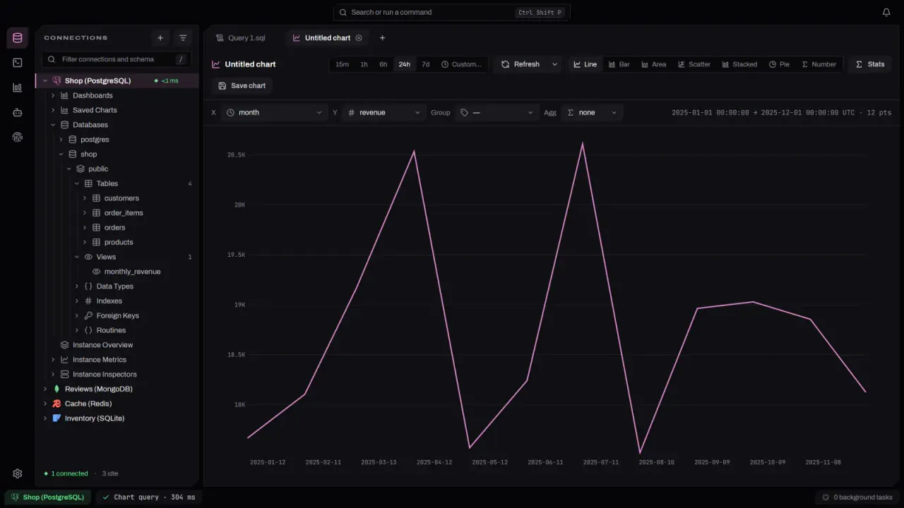
Task: Expand the Routines node
Action: pyautogui.click(x=76, y=330)
